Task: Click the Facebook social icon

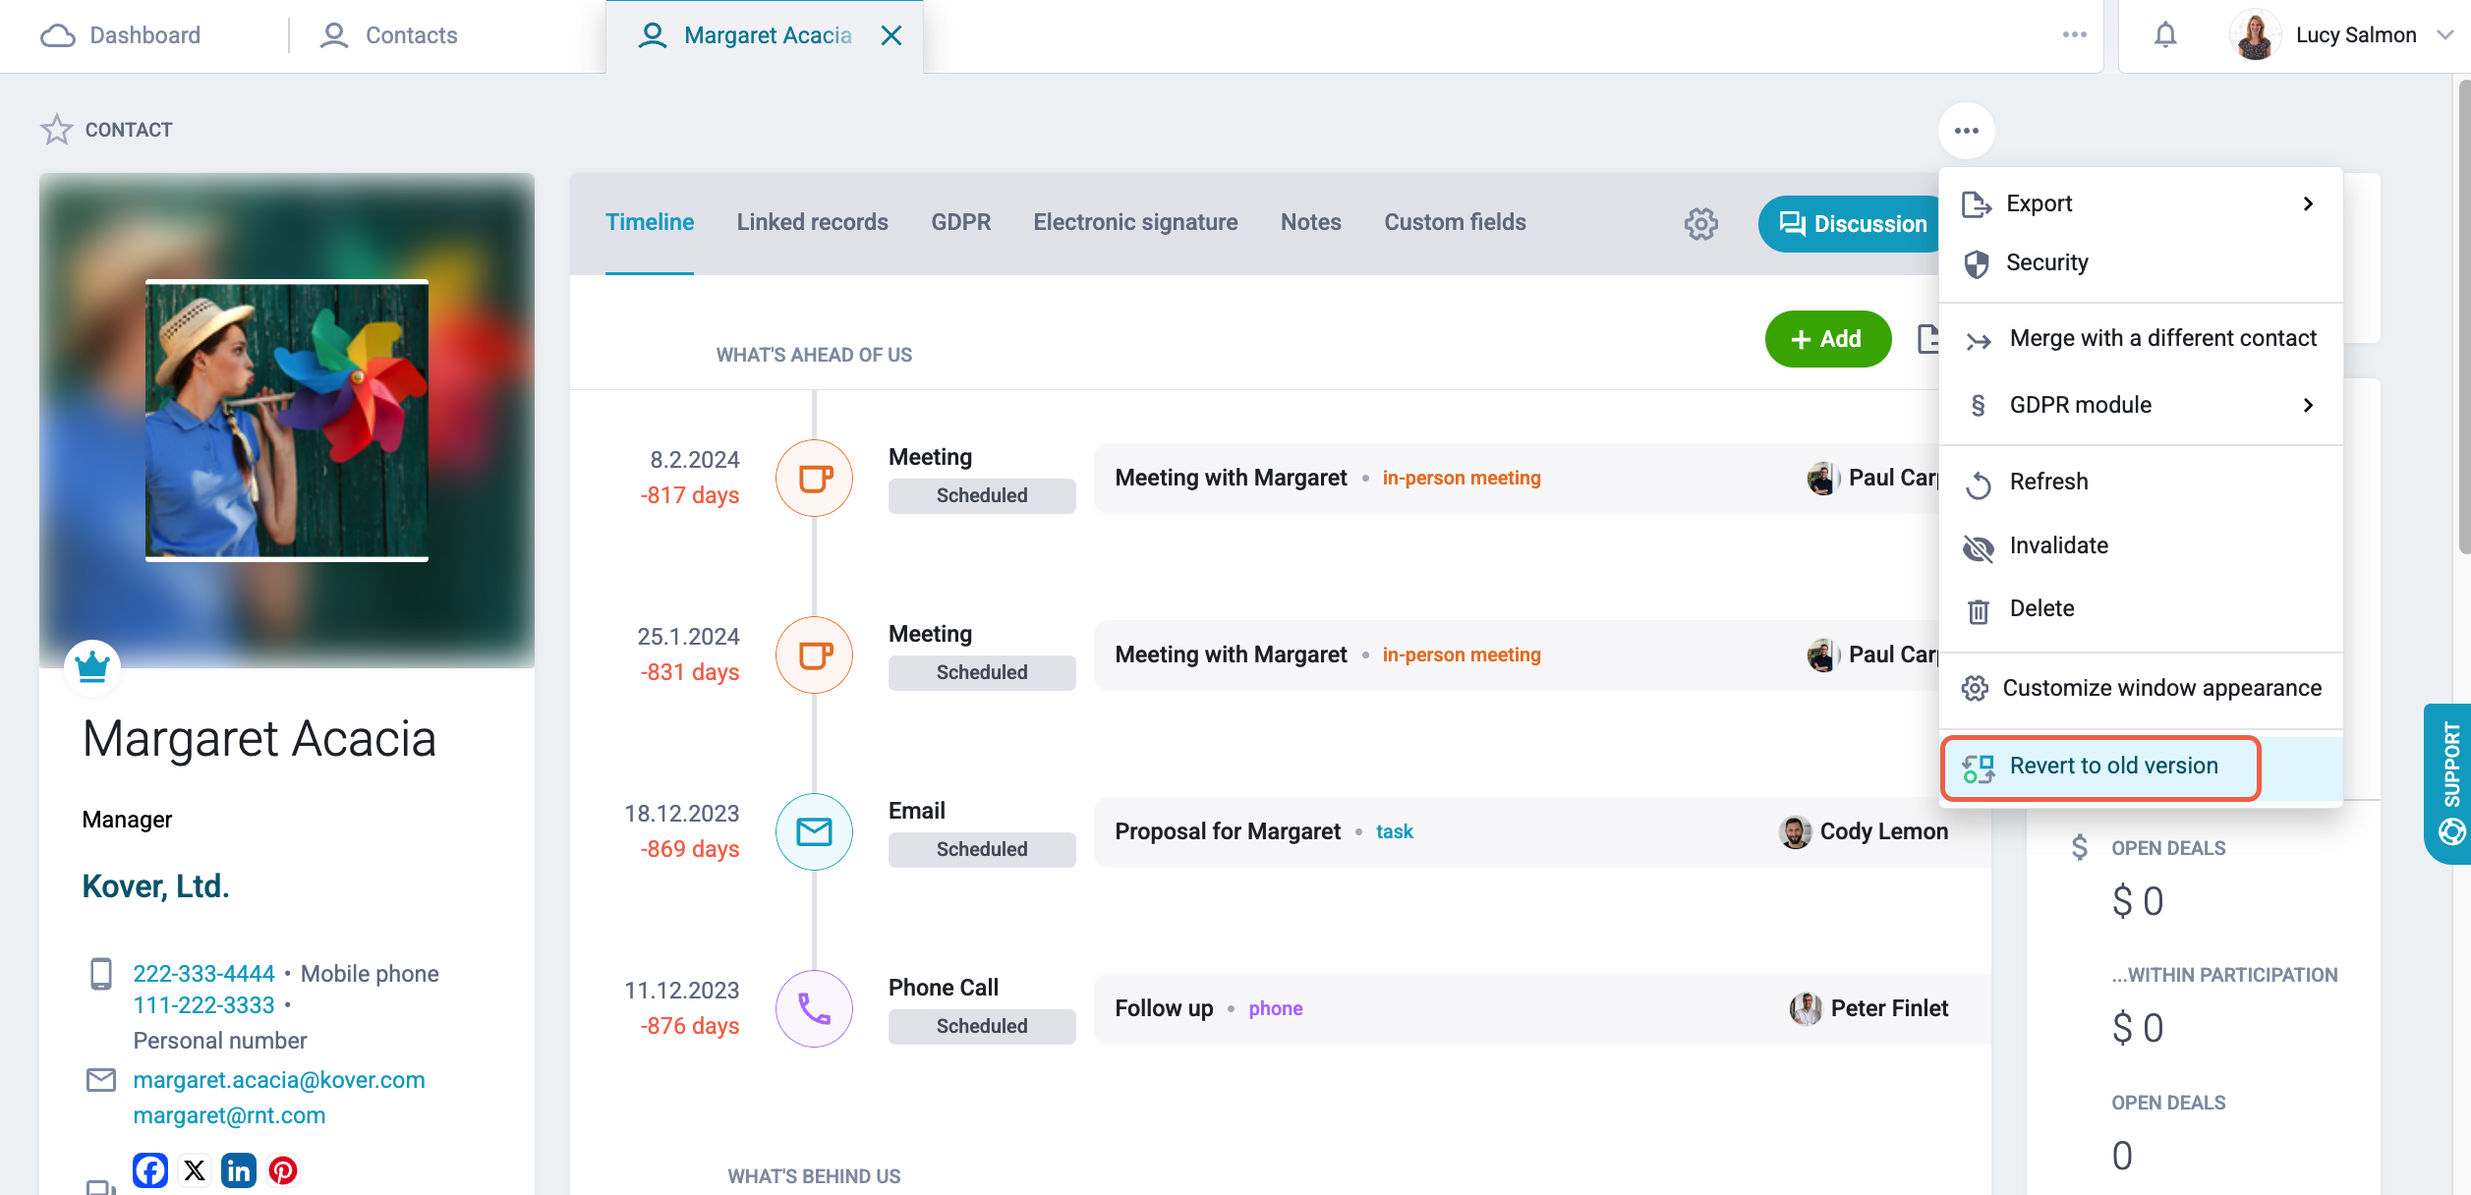Action: [150, 1170]
